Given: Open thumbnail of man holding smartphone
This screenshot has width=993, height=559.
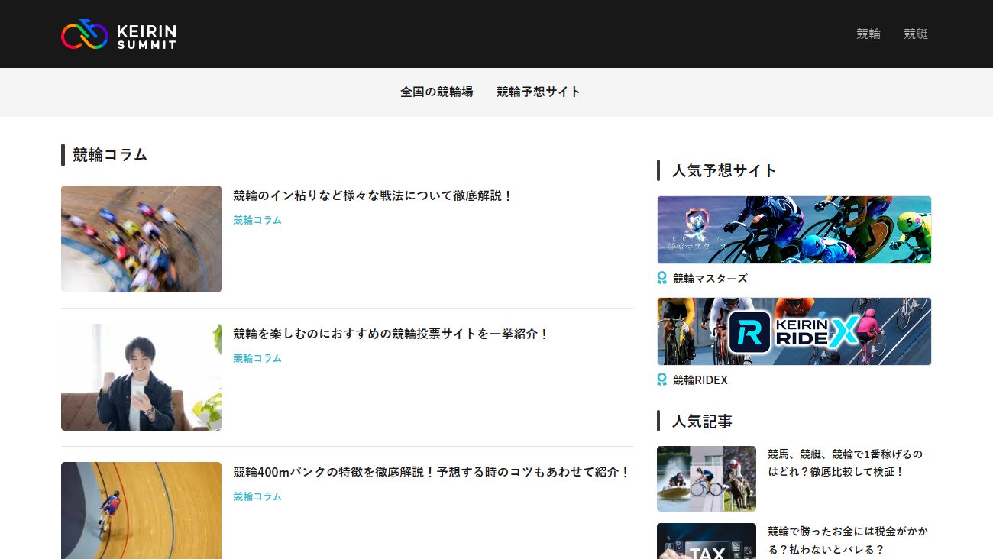Looking at the screenshot, I should tap(141, 377).
